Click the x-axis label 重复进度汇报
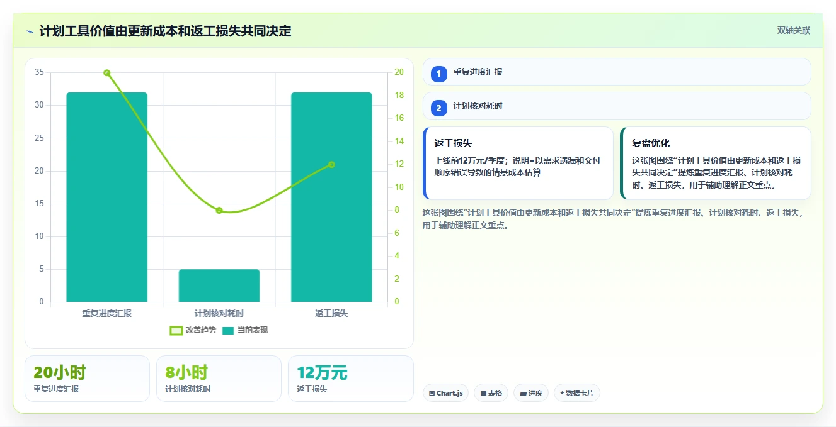 [x=106, y=313]
